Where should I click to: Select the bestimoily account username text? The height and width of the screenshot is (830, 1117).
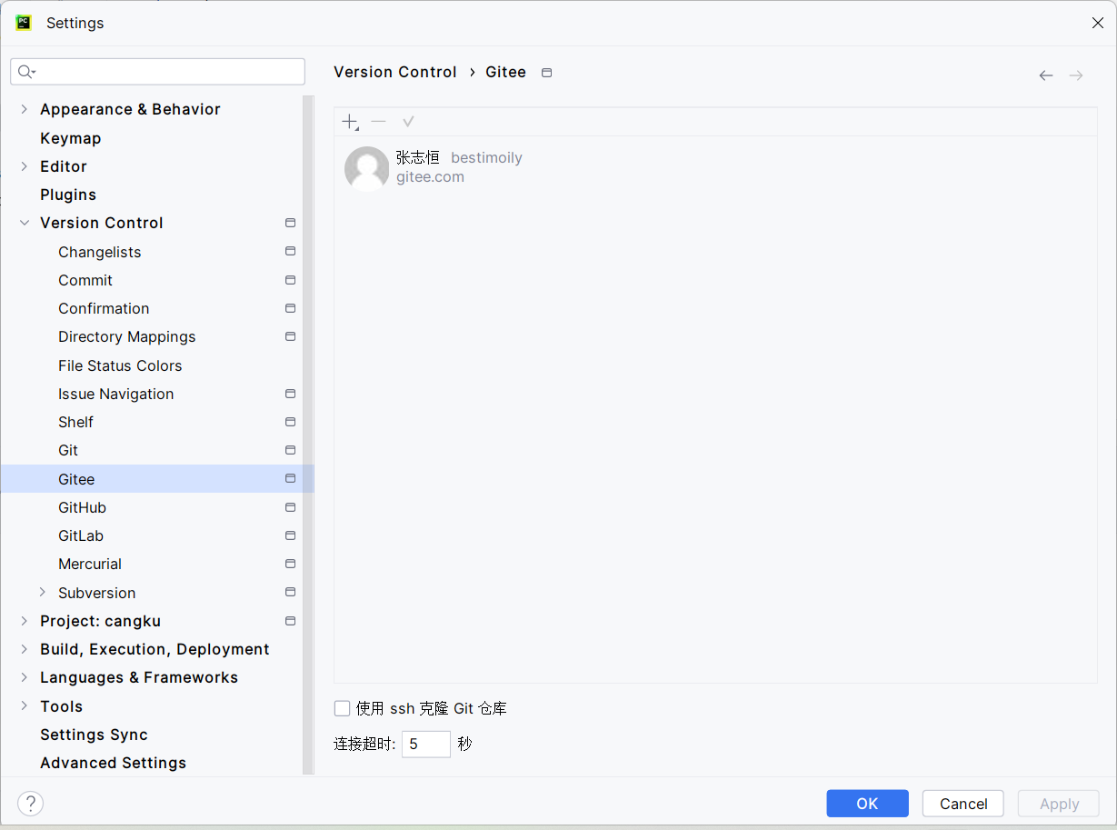[486, 157]
